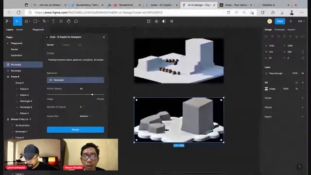This screenshot has height=175, width=311.
Task: Click the Crop image icon
Action: 172,21
